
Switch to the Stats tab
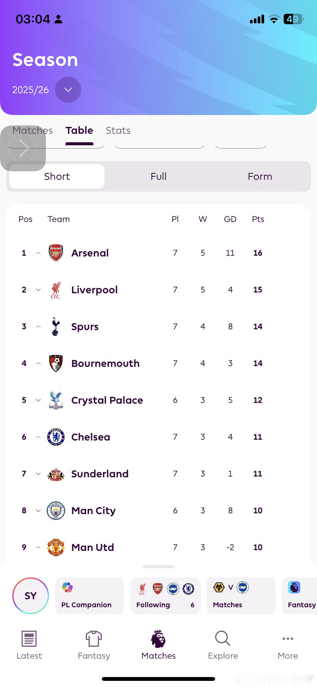click(118, 131)
